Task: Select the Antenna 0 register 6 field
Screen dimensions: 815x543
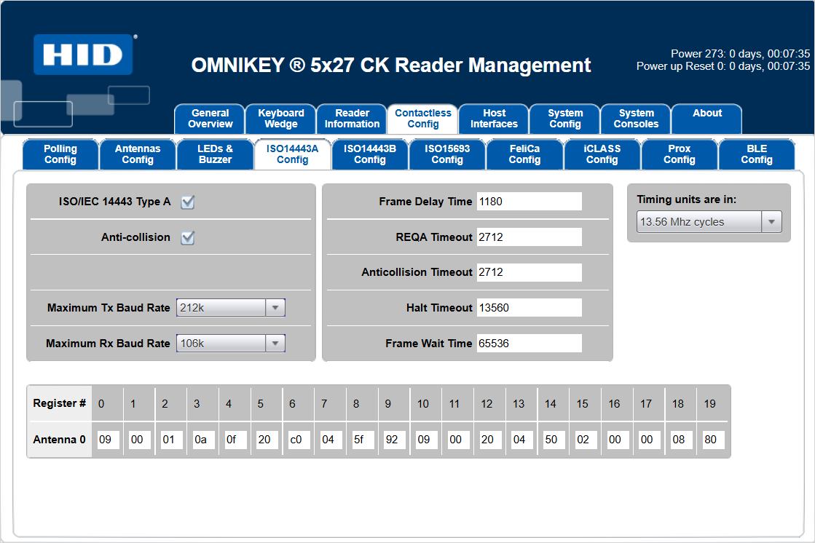Action: point(299,440)
